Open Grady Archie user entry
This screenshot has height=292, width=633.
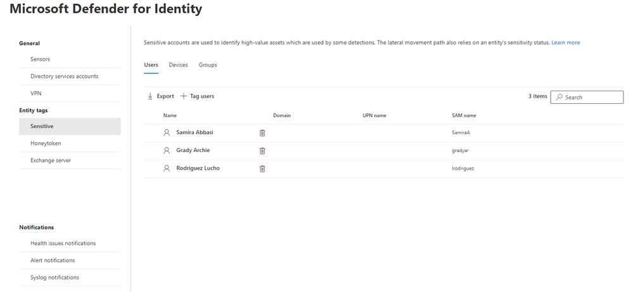193,151
